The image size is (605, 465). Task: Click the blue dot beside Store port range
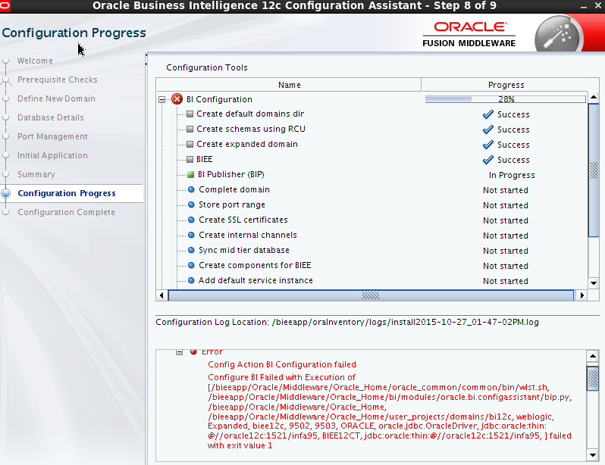click(x=191, y=204)
